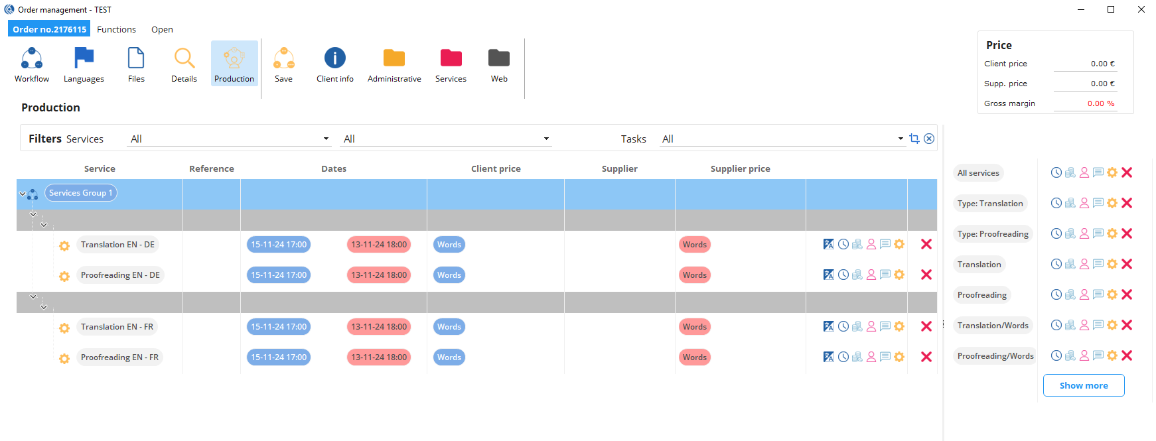Delete the Translation EN - DE row
1156x441 pixels.
(x=926, y=244)
